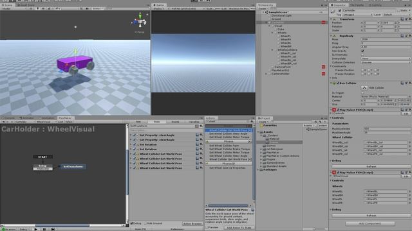Viewport: 412px width, 231px height.
Task: Open settings gear of first Set Rotation action
Action: click(x=201, y=144)
